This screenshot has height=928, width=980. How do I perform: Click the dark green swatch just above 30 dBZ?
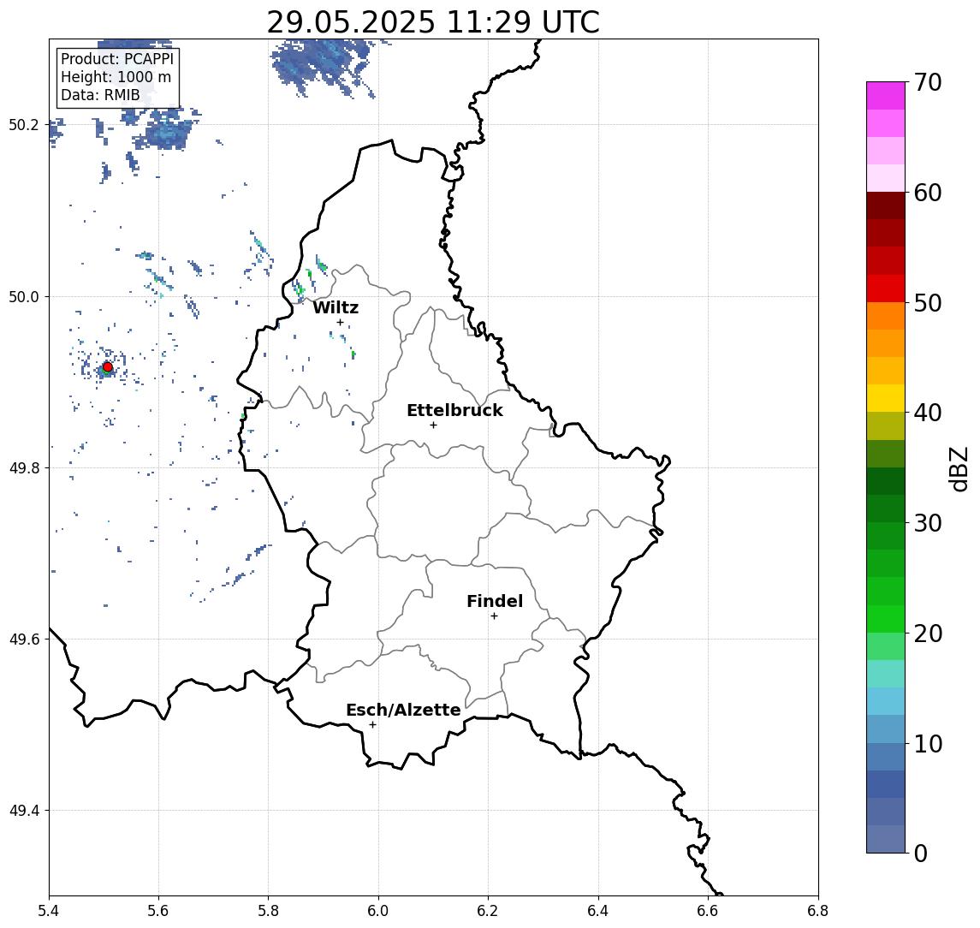click(886, 509)
